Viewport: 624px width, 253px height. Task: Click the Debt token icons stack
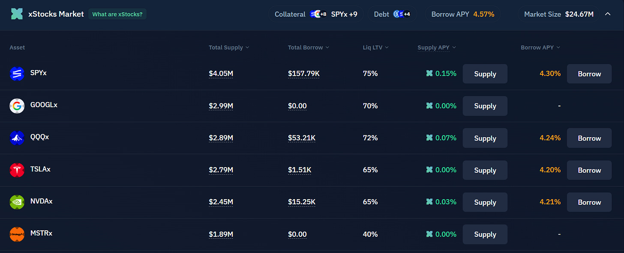(402, 14)
